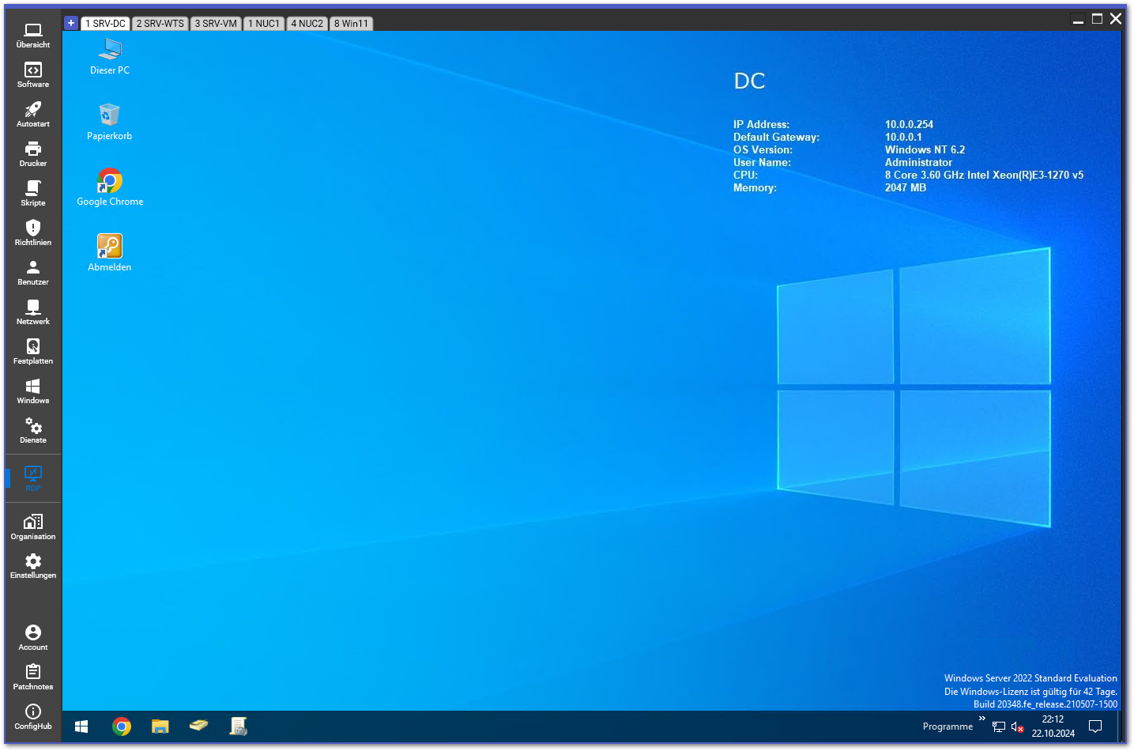Switch to the 1 SRV-DC tab
The image size is (1134, 751).
pyautogui.click(x=105, y=24)
